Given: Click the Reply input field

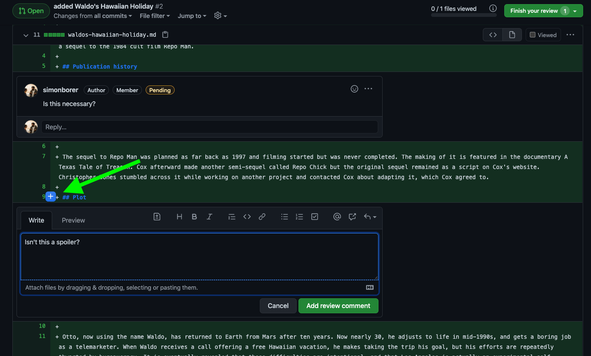Looking at the screenshot, I should tap(210, 127).
